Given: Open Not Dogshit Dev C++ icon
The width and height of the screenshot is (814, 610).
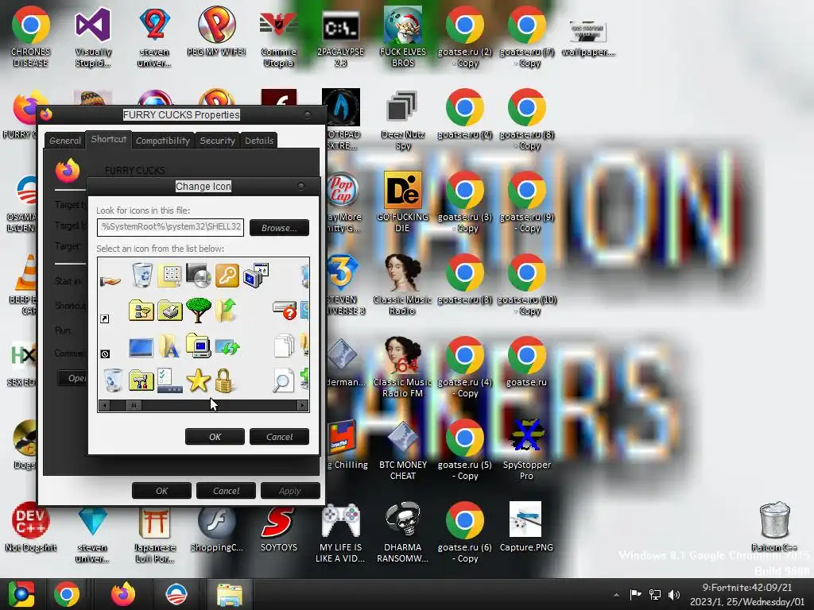Looking at the screenshot, I should pos(31,527).
